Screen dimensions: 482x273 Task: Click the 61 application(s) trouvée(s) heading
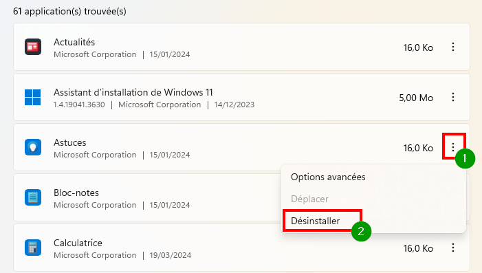point(69,12)
